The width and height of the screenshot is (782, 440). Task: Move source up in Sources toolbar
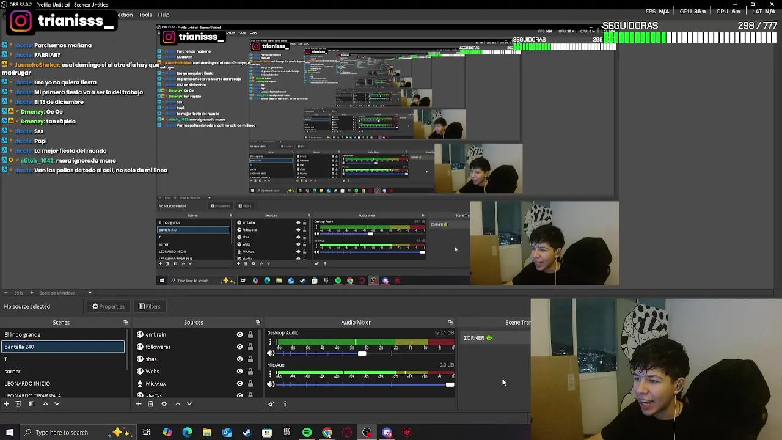(x=178, y=403)
